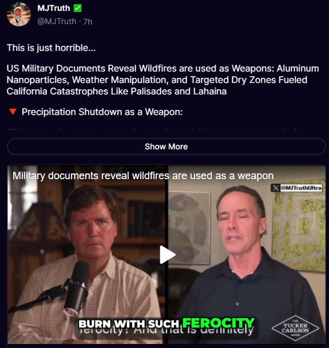
Task: Play the wildfire video
Action: click(x=168, y=255)
